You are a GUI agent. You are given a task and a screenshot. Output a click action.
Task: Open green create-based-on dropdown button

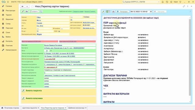108,12
